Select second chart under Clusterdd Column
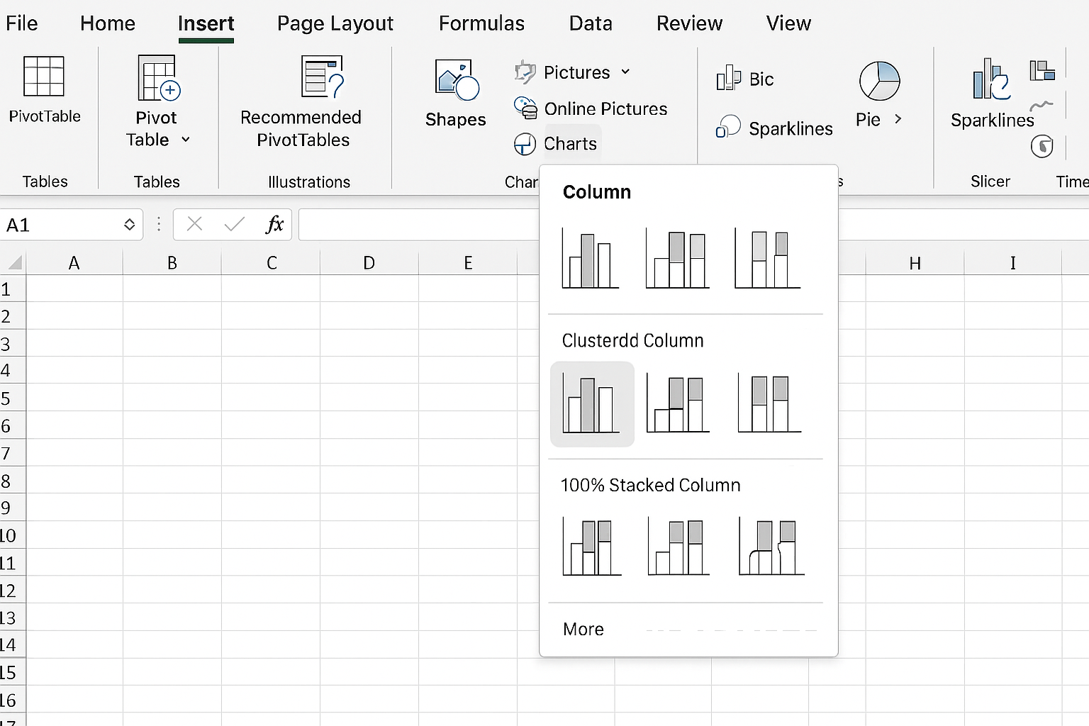1089x726 pixels. point(678,404)
